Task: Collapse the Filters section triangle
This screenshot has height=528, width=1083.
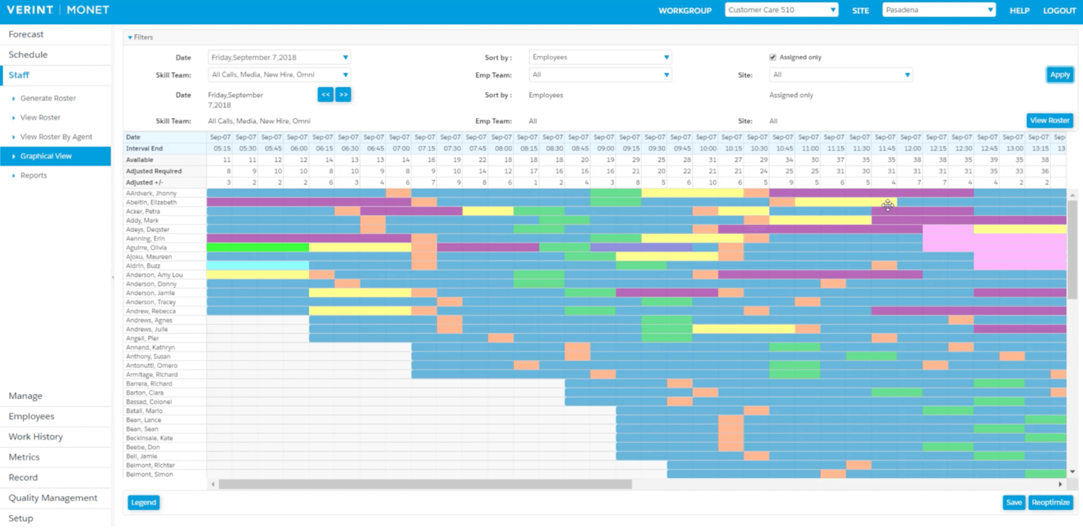Action: click(x=130, y=38)
